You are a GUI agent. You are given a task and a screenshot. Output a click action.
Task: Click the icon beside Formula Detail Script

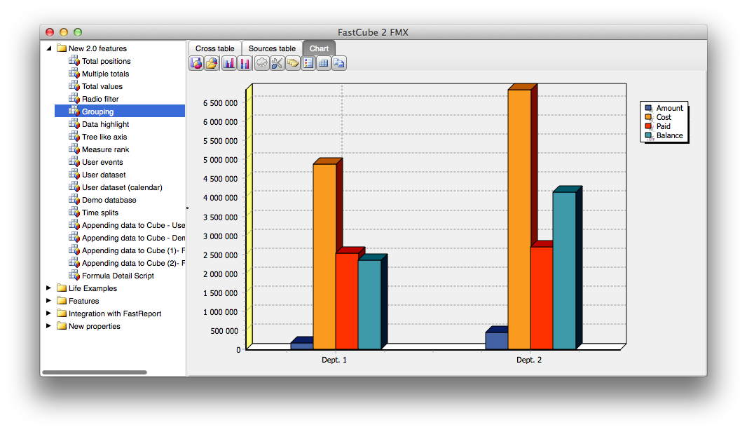click(x=74, y=275)
